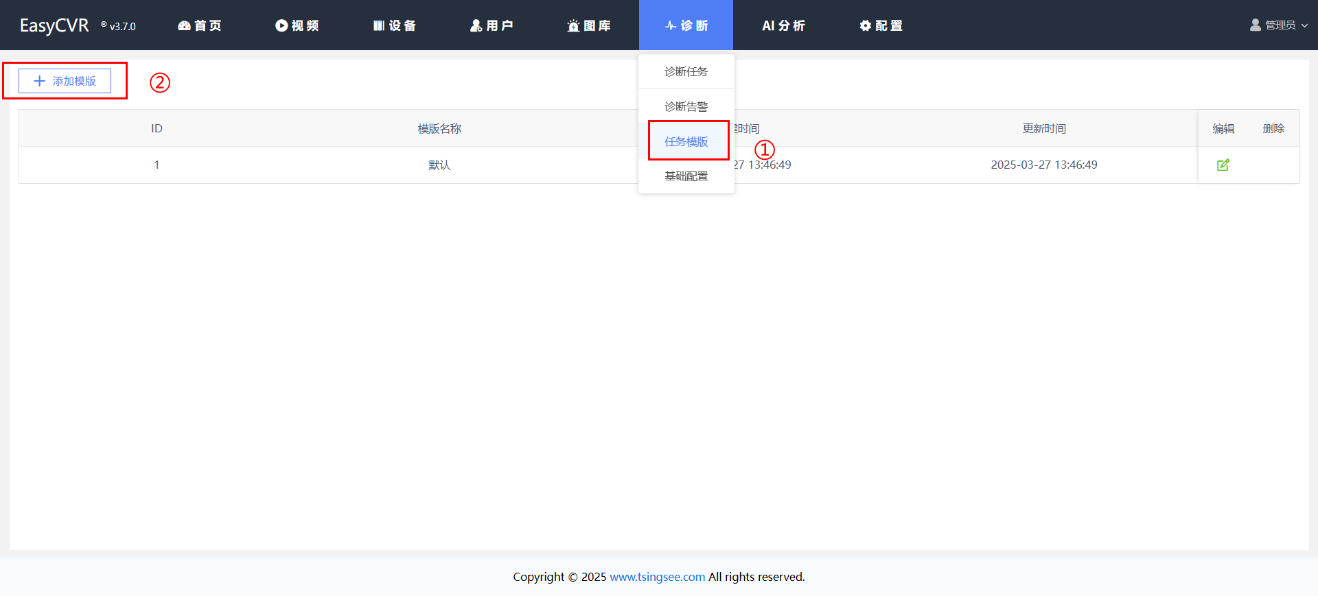Click the play icon beside 视频

pos(281,25)
